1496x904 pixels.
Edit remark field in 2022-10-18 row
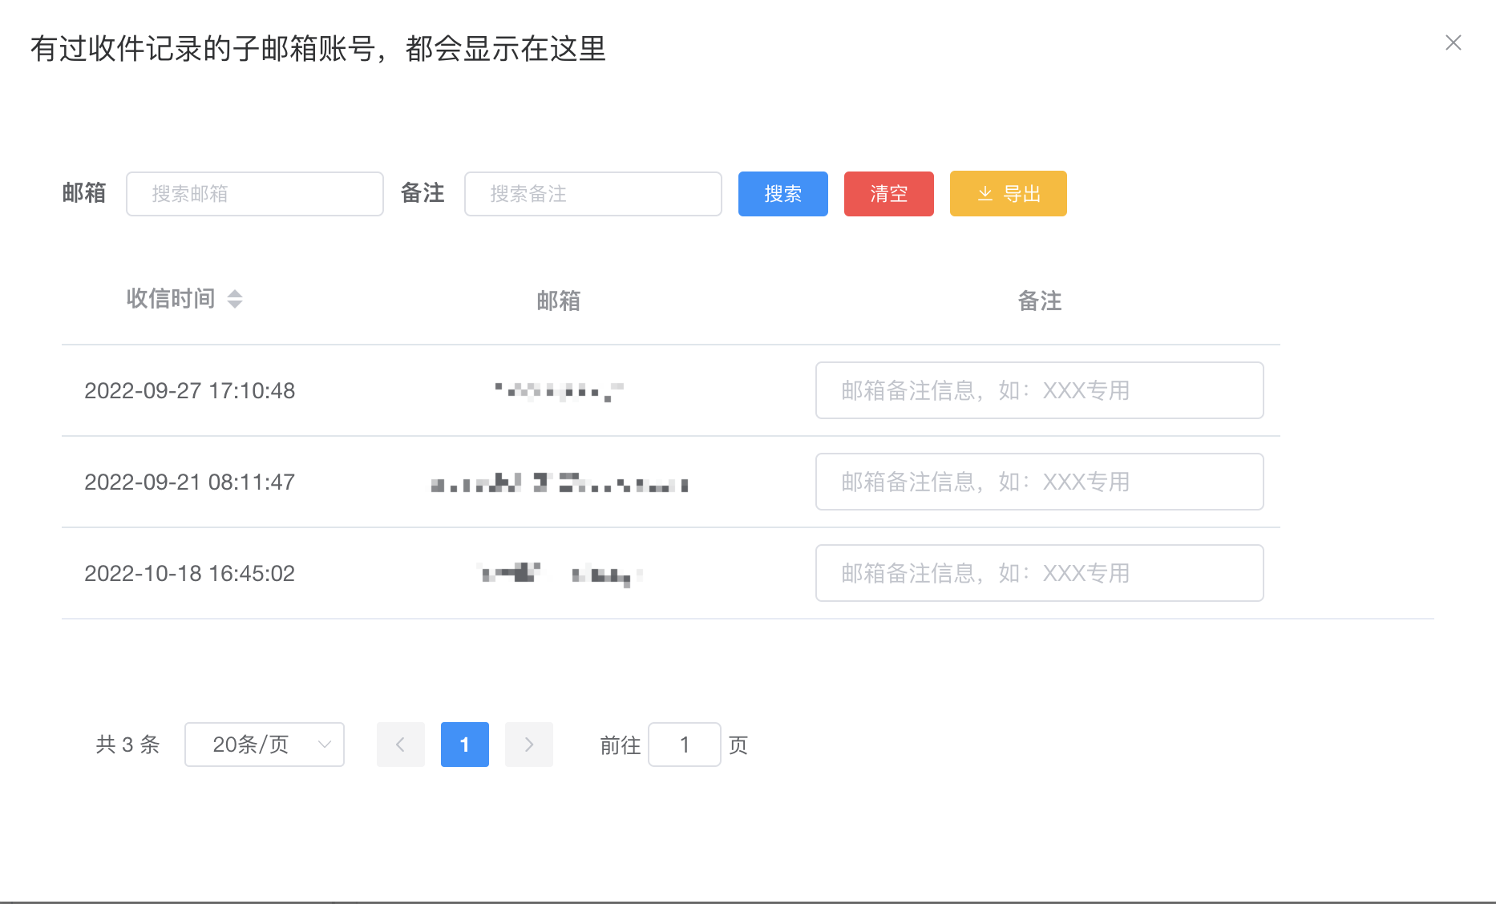point(1040,573)
